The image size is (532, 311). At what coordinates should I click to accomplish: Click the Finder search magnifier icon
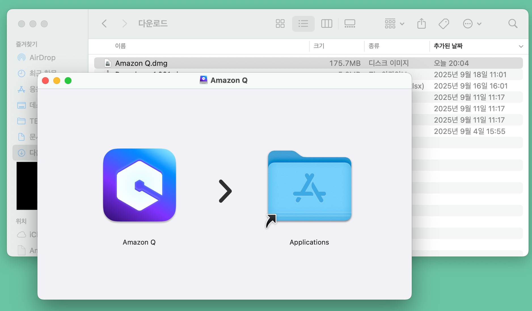(513, 24)
